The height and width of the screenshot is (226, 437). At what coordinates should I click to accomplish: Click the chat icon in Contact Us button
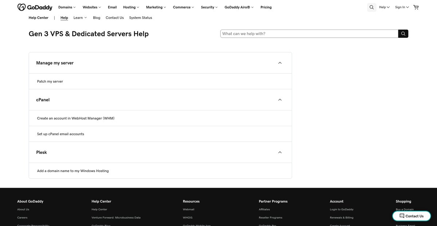(x=402, y=216)
